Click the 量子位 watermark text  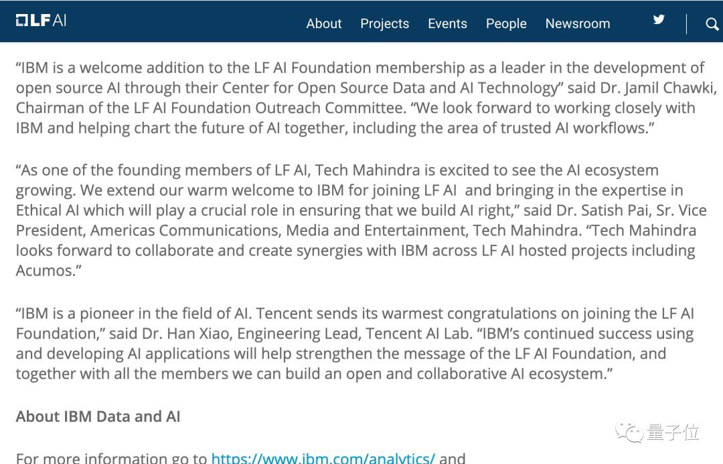tap(673, 433)
